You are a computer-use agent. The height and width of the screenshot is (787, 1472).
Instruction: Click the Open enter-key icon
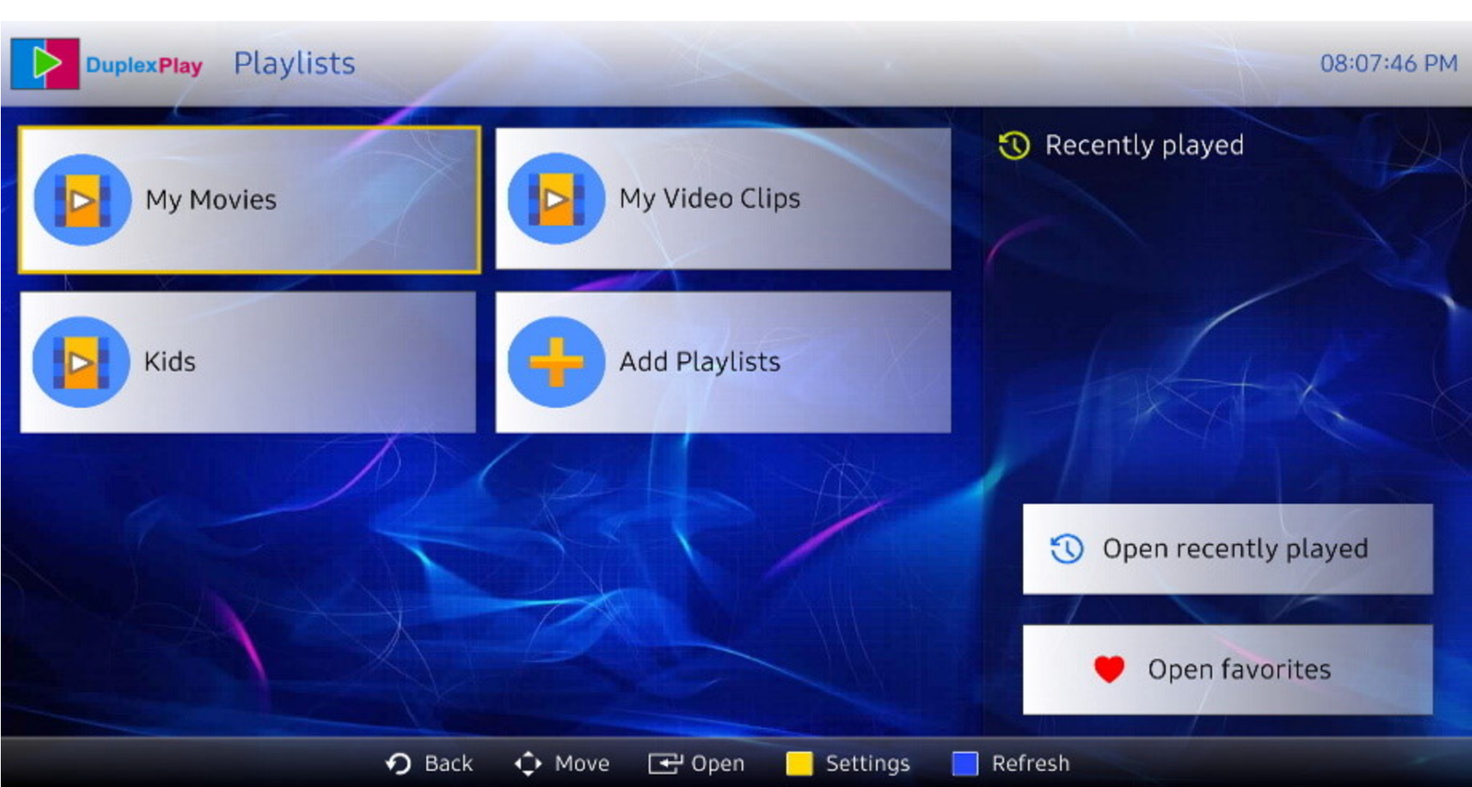(664, 764)
